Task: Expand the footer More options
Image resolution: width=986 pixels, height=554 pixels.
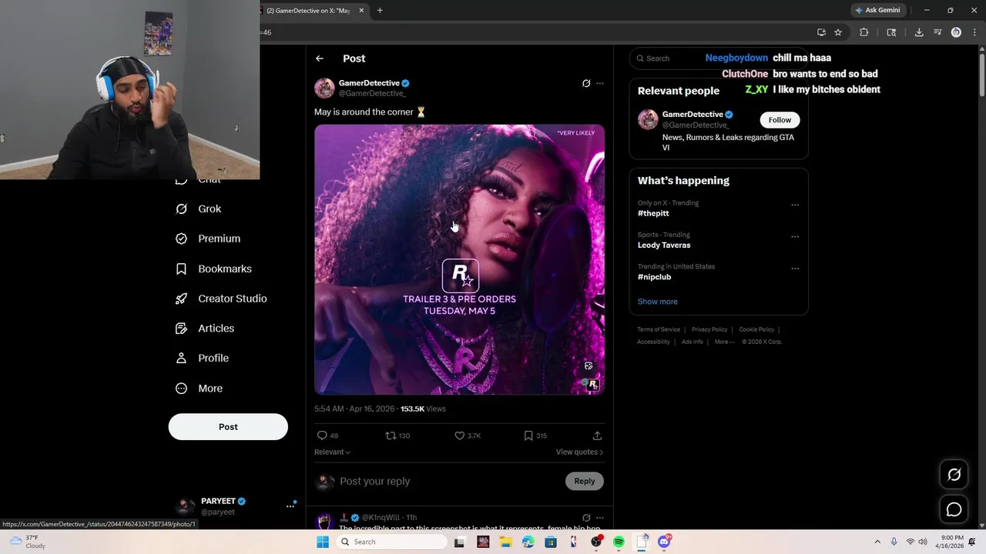Action: [724, 342]
